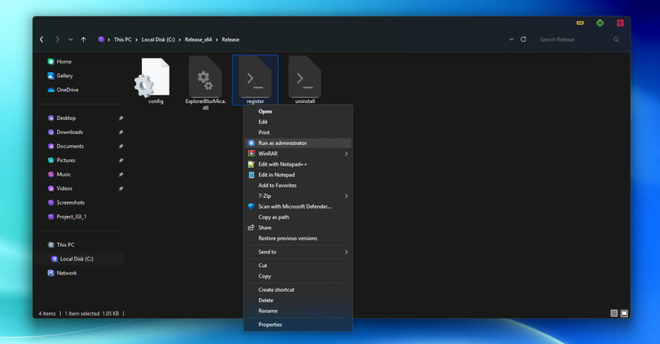Screen dimensions: 660x344
Task: Click Properties in the context menu
Action: 270,325
